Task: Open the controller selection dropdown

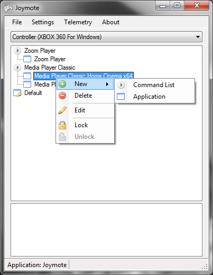Action: click(x=106, y=37)
